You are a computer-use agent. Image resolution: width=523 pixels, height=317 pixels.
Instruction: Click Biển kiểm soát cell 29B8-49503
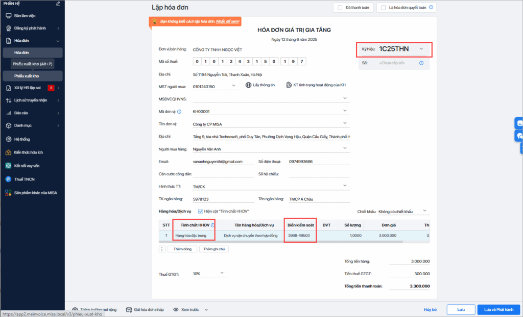(x=300, y=235)
